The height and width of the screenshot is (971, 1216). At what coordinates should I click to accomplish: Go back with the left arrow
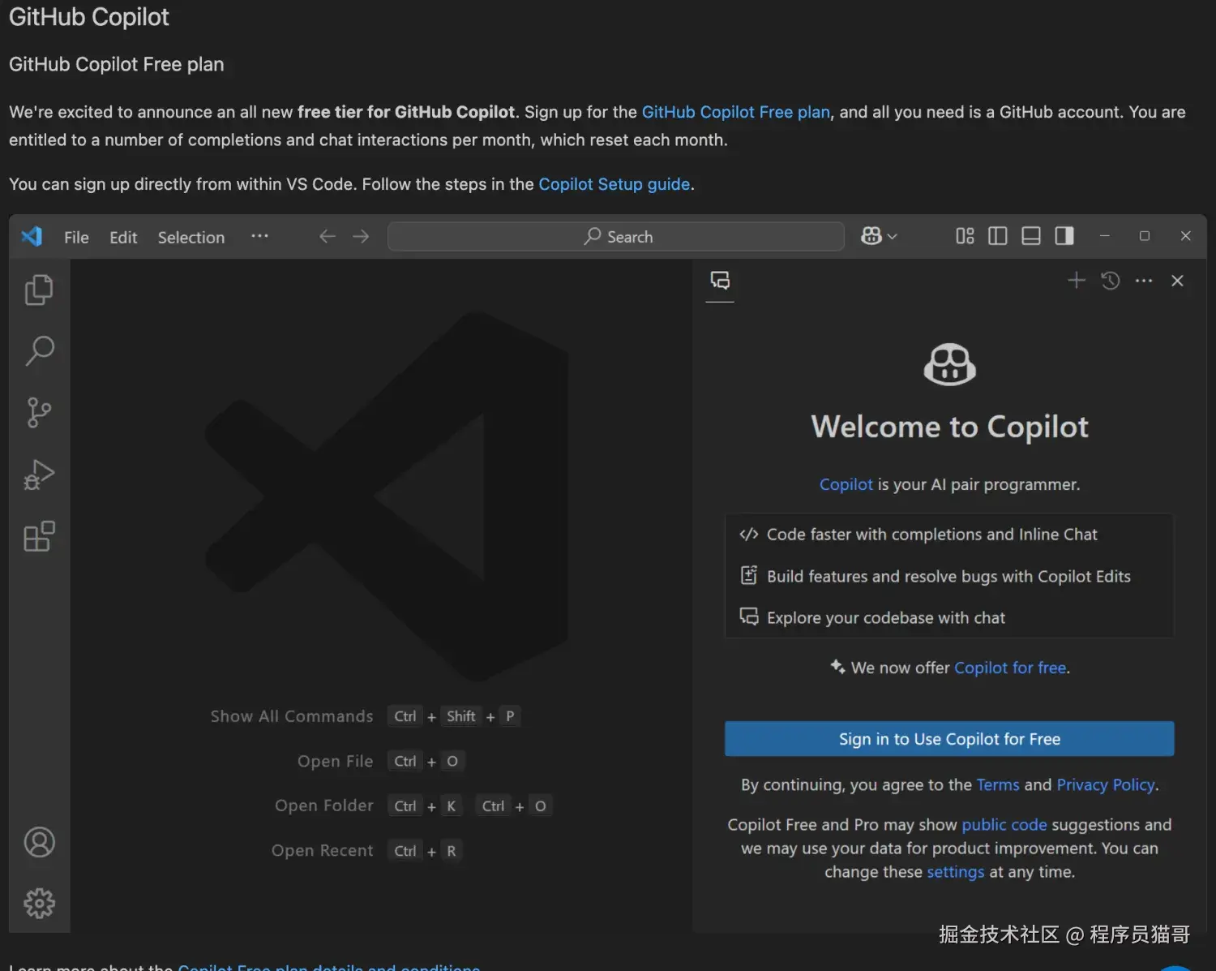[x=327, y=236]
